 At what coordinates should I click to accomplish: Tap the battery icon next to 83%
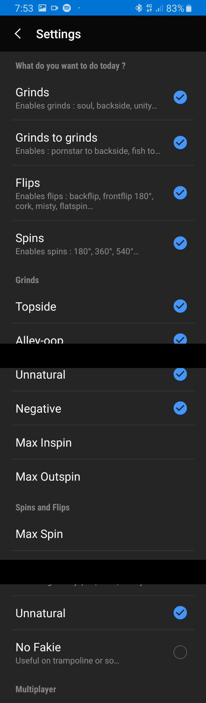(188, 8)
